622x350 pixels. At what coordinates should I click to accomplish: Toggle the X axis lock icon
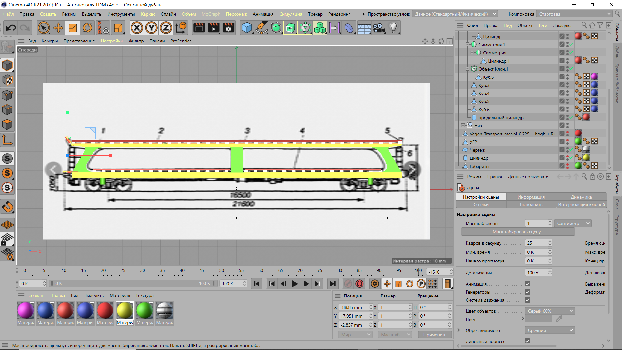point(137,28)
